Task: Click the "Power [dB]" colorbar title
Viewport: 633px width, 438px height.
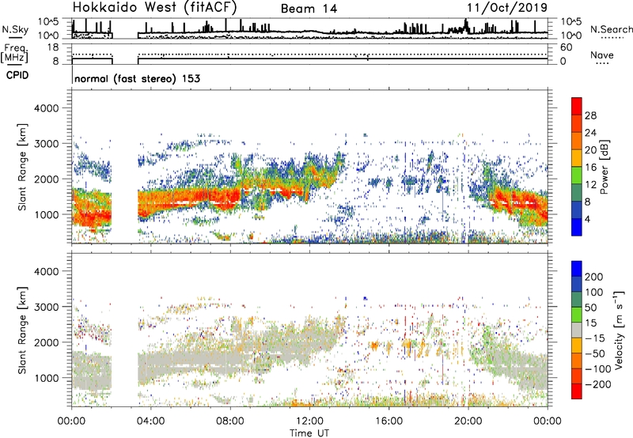Action: 604,167
